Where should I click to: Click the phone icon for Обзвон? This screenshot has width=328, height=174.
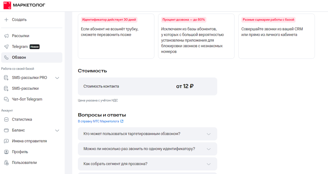click(x=6, y=58)
